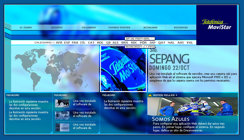The image size is (244, 140).
Task: Click the DOMINGO 22/OCT date text
Action: pos(169,68)
